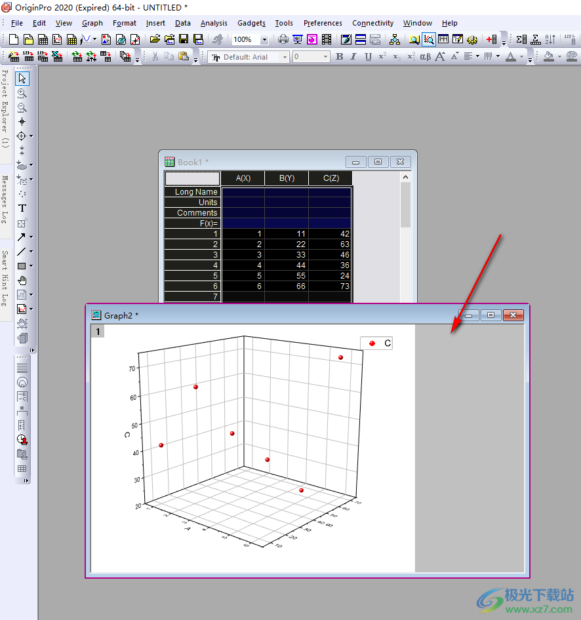The width and height of the screenshot is (581, 620).
Task: Click the Sort ascending/descending icon
Action: click(x=550, y=39)
